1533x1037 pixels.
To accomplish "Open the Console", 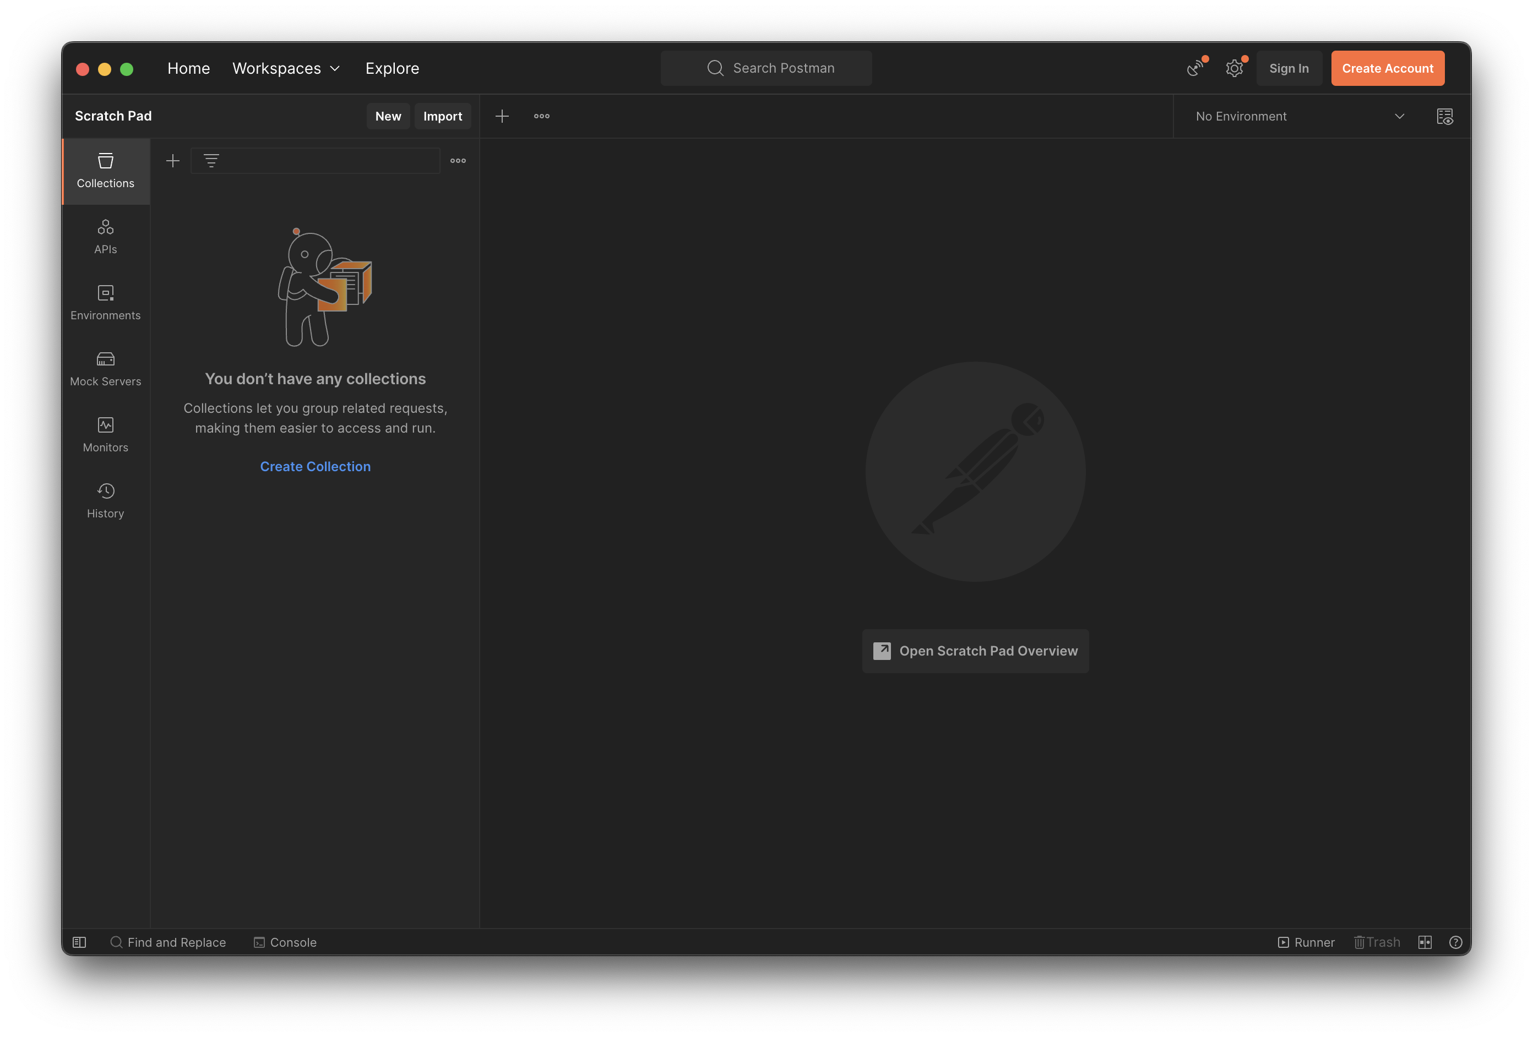I will (x=285, y=942).
